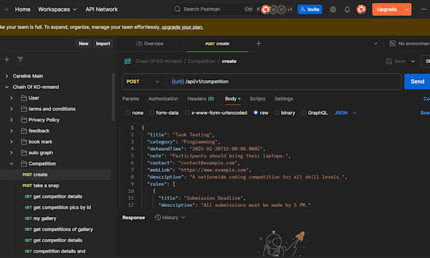The width and height of the screenshot is (430, 258).
Task: Click the Save disk icon
Action: (x=389, y=61)
